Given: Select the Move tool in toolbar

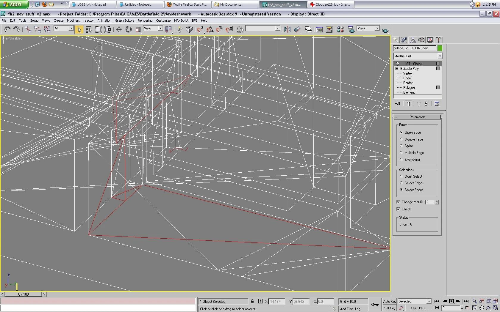Looking at the screenshot, I should pos(119,29).
